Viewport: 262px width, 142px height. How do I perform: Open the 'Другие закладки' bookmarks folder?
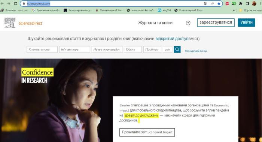point(250,10)
